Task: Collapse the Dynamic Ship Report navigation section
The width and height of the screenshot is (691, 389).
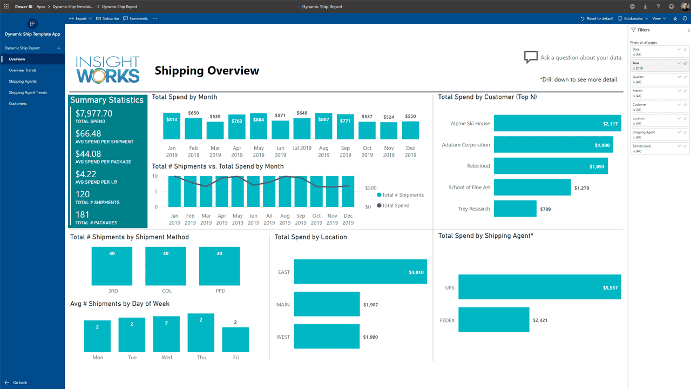Action: [58, 48]
